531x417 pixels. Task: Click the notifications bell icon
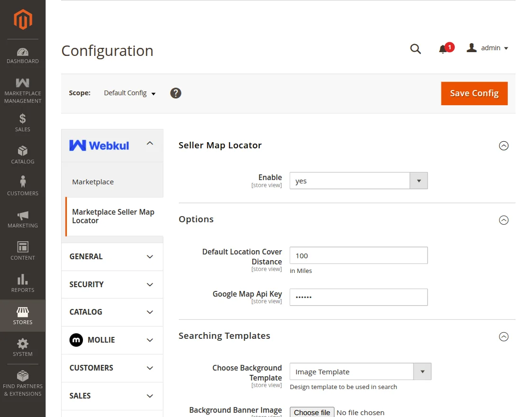[443, 48]
